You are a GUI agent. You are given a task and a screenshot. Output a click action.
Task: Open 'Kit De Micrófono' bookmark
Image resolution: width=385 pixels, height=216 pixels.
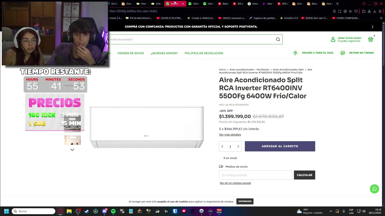(139, 18)
